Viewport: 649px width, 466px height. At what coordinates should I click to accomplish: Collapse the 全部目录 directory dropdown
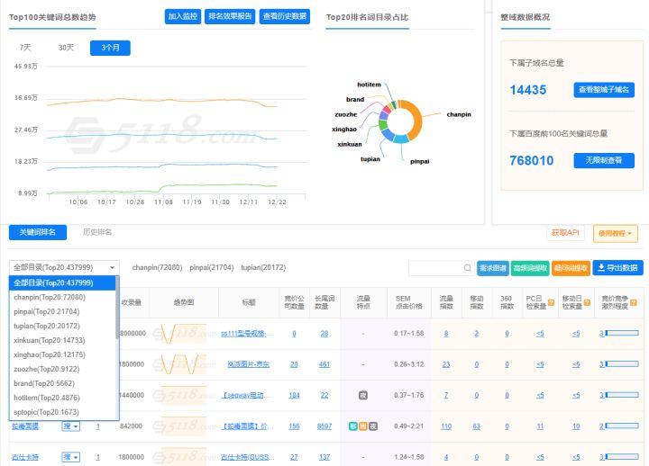(x=64, y=267)
